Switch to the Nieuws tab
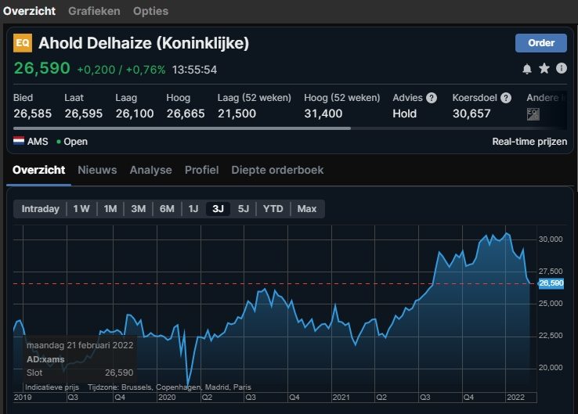The image size is (578, 414). (97, 170)
